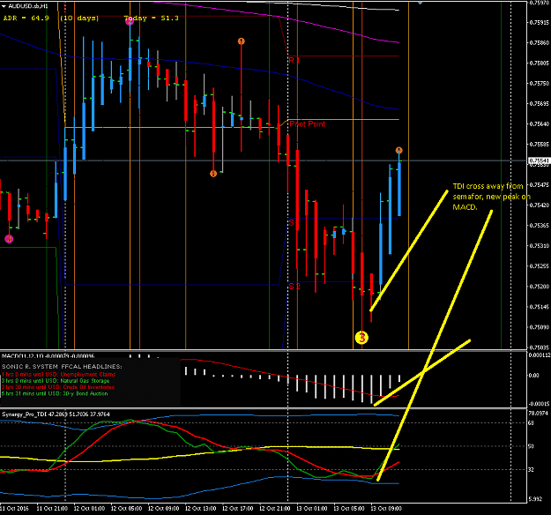Viewport: 551px width, 515px height.
Task: Click the 78.0974 TDI scale maximum
Action: [x=538, y=414]
